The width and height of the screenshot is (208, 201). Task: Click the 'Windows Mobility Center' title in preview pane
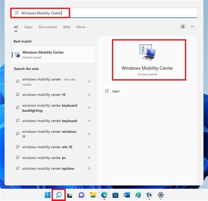click(x=147, y=68)
